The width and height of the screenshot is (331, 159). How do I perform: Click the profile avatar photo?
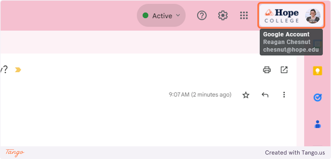[313, 16]
